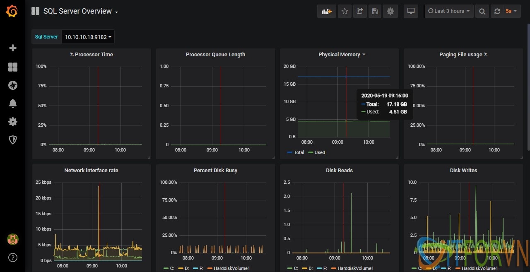Expand the 5s refresh interval dropdown
Viewport: 530px width, 272px height.
511,11
